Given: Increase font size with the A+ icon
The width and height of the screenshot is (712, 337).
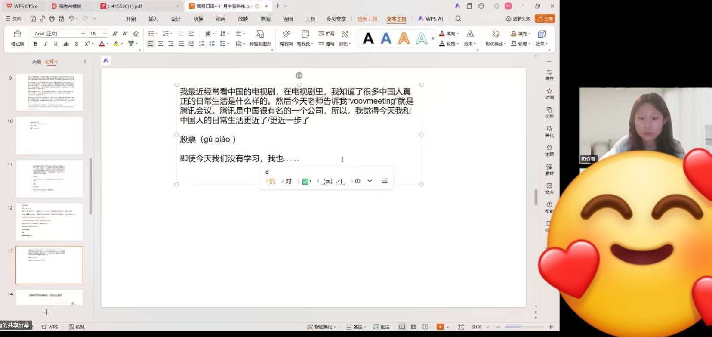Looking at the screenshot, I should click(115, 34).
